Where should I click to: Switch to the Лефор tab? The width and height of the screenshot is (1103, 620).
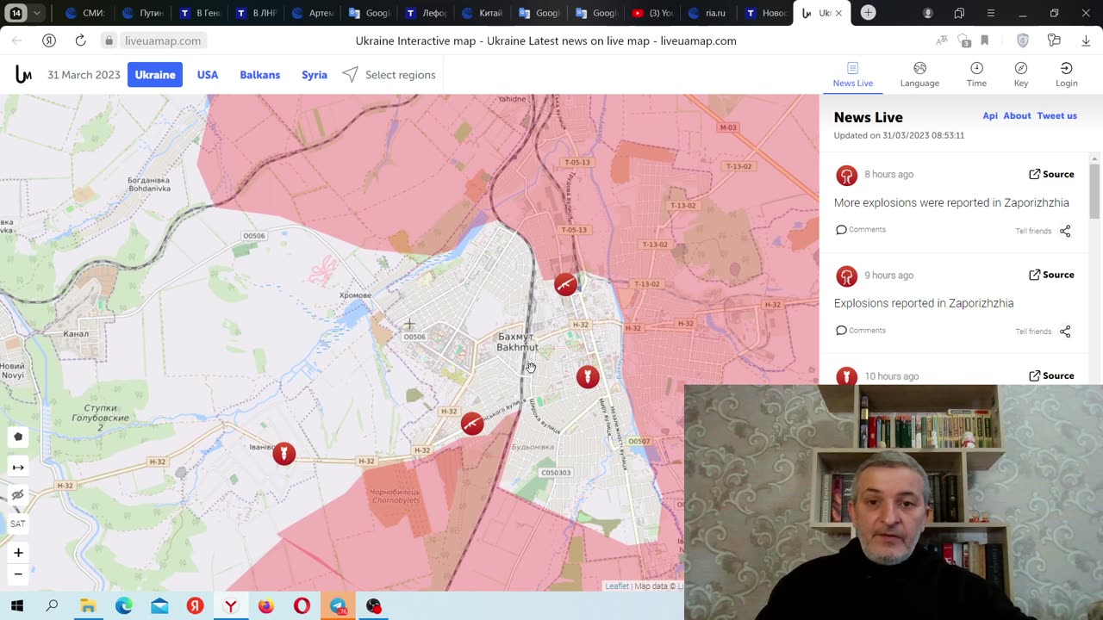coord(427,13)
